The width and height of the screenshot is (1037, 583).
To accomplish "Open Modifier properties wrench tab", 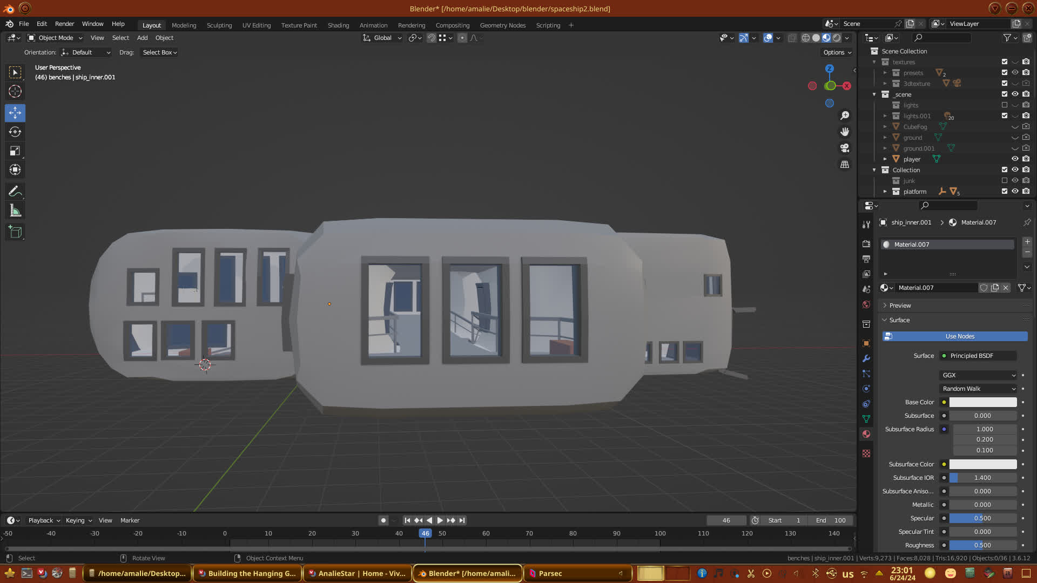I will click(866, 358).
